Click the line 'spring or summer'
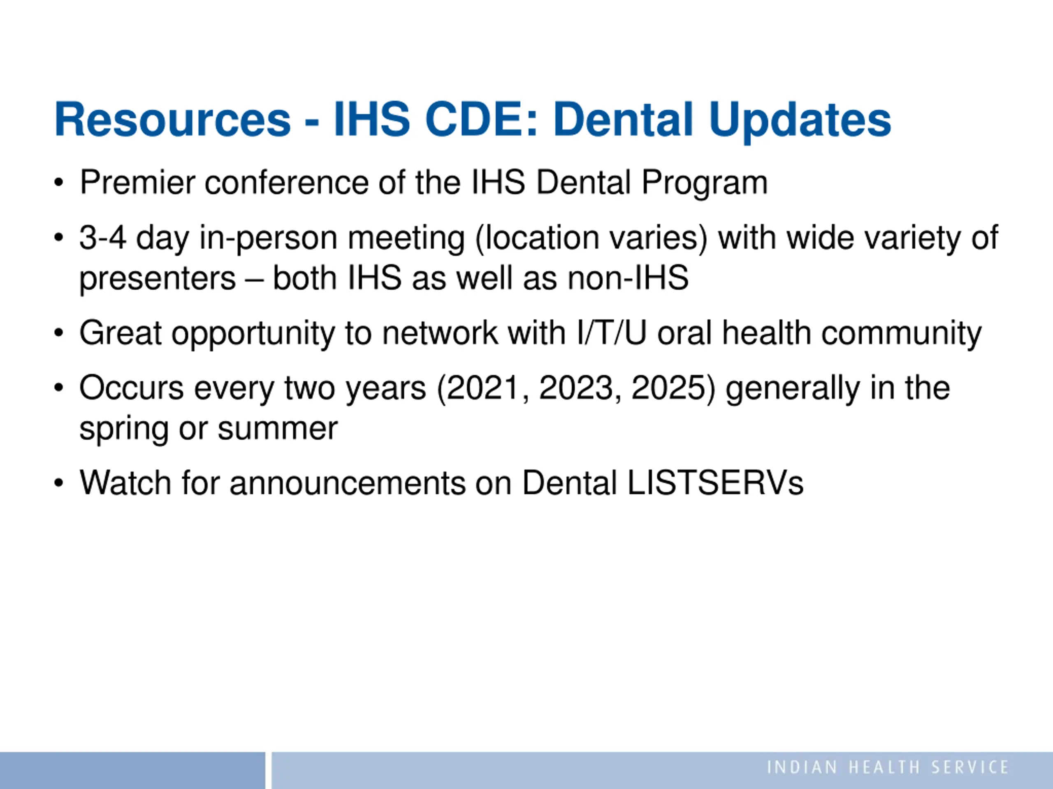The height and width of the screenshot is (789, 1053). [208, 429]
